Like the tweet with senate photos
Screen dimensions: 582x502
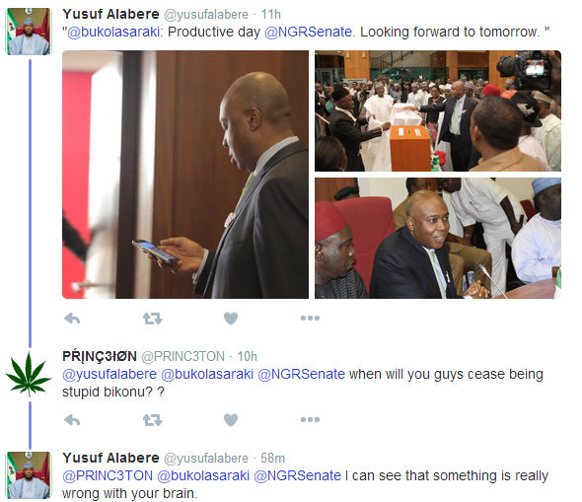pyautogui.click(x=231, y=319)
